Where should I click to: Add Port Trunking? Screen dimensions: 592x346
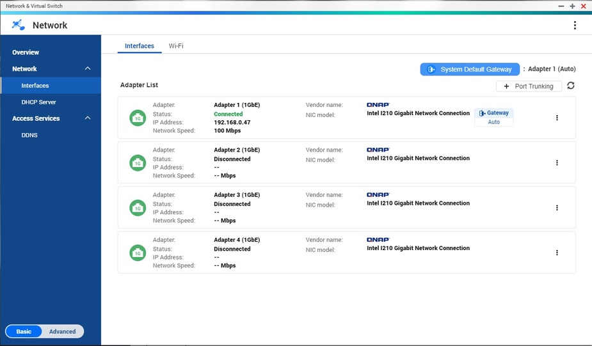[529, 86]
